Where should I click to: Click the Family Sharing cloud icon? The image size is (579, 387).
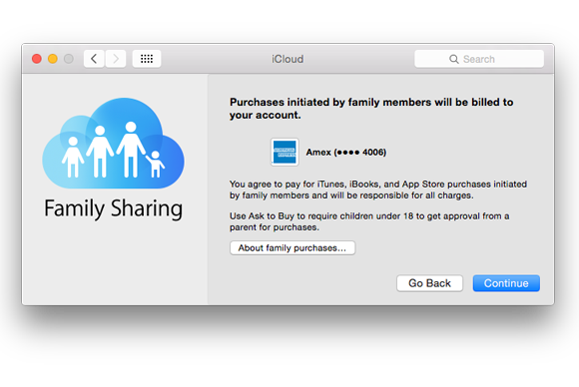click(114, 144)
